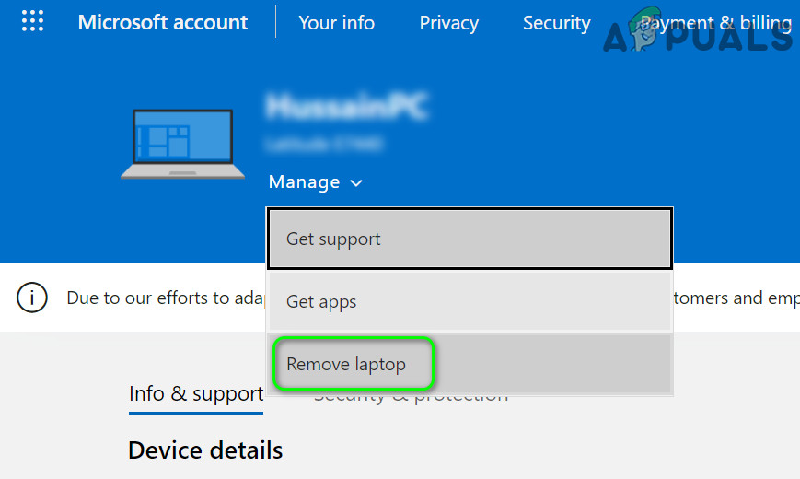Viewport: 800px width, 479px height.
Task: Click the Device details heading
Action: tap(205, 450)
